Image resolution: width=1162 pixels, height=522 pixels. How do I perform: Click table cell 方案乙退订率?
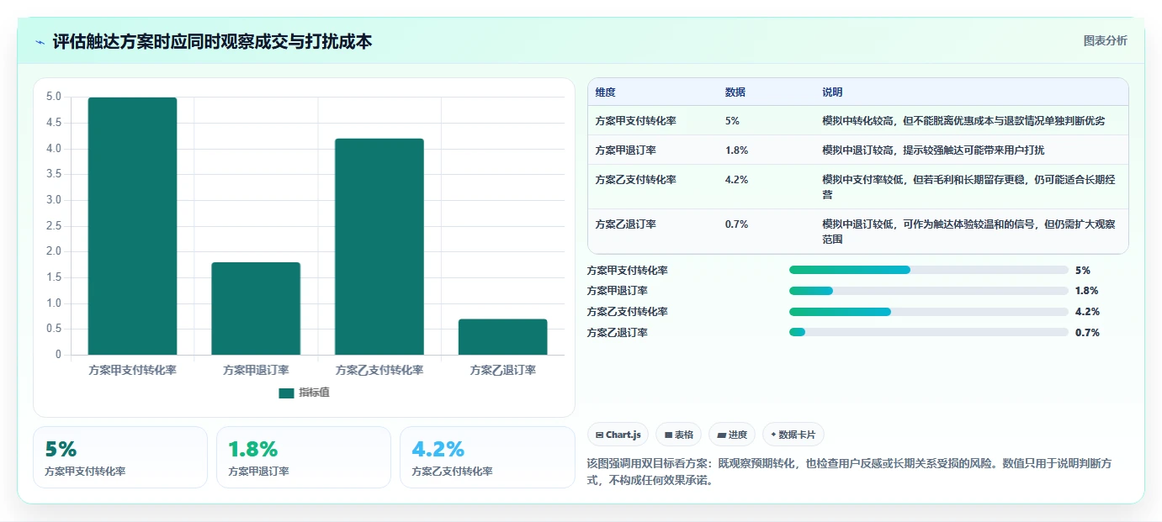(625, 224)
